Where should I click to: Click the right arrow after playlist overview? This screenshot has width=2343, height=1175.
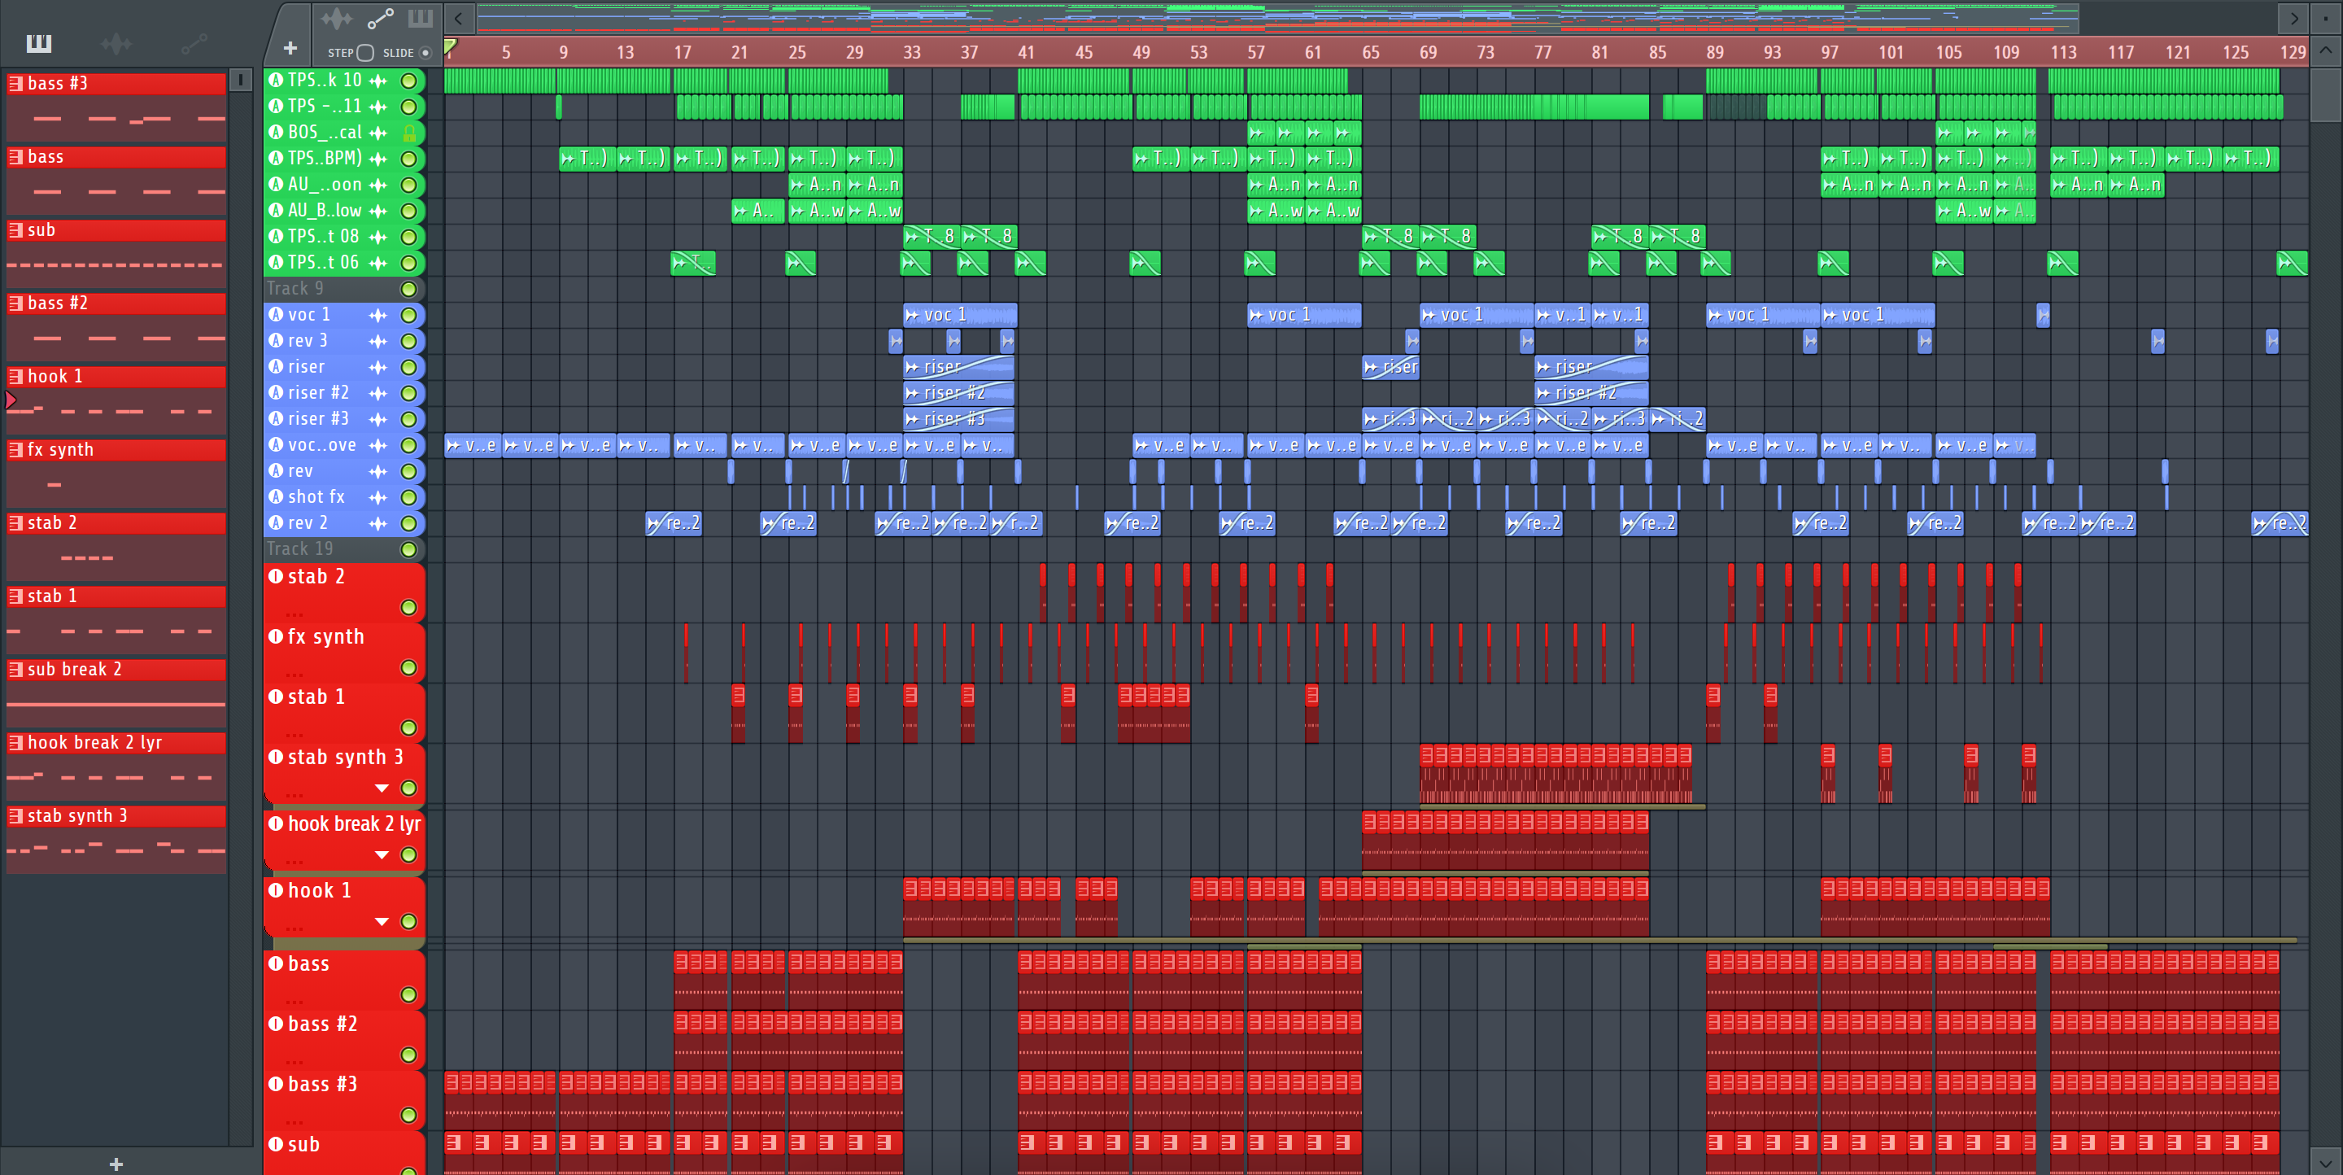[x=2294, y=18]
